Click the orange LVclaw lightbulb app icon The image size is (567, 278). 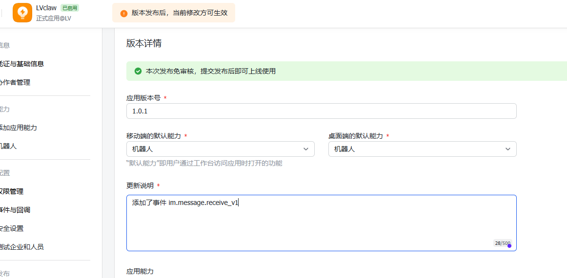(x=22, y=13)
